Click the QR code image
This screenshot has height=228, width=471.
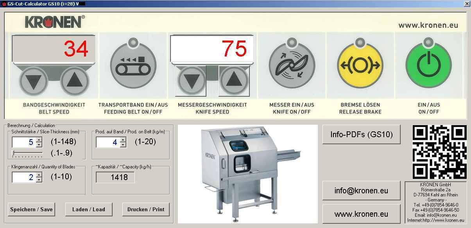439,152
